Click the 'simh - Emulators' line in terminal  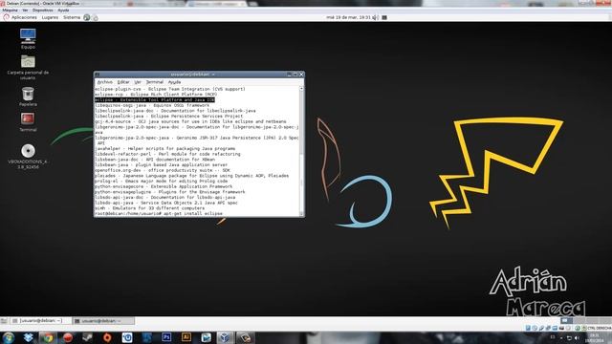point(149,208)
